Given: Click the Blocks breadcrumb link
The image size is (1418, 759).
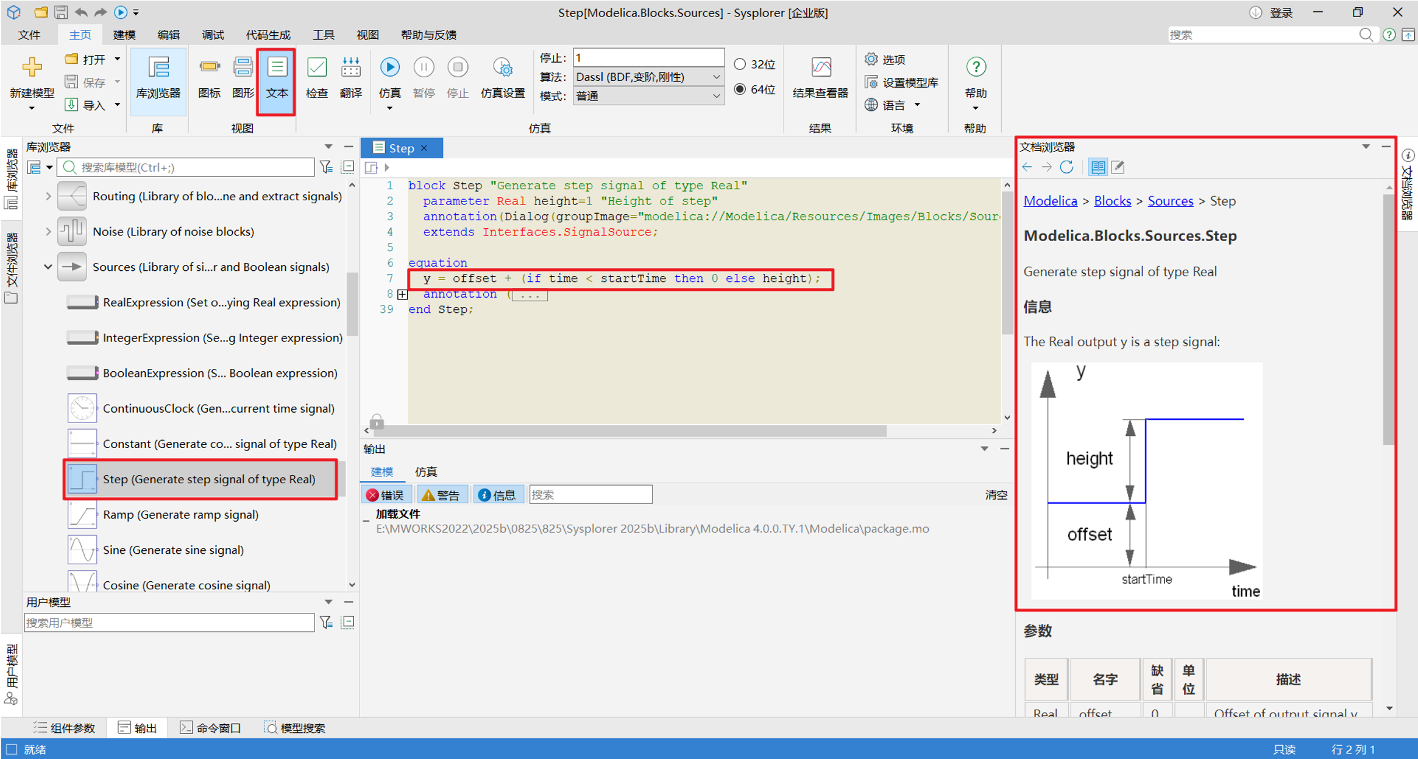Looking at the screenshot, I should (1112, 201).
